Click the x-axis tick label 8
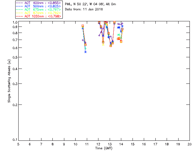This screenshot has width=195, height=156. point(53,144)
